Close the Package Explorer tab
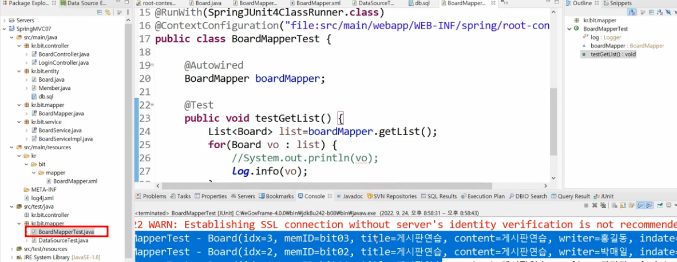This screenshot has height=262, width=677. click(54, 3)
